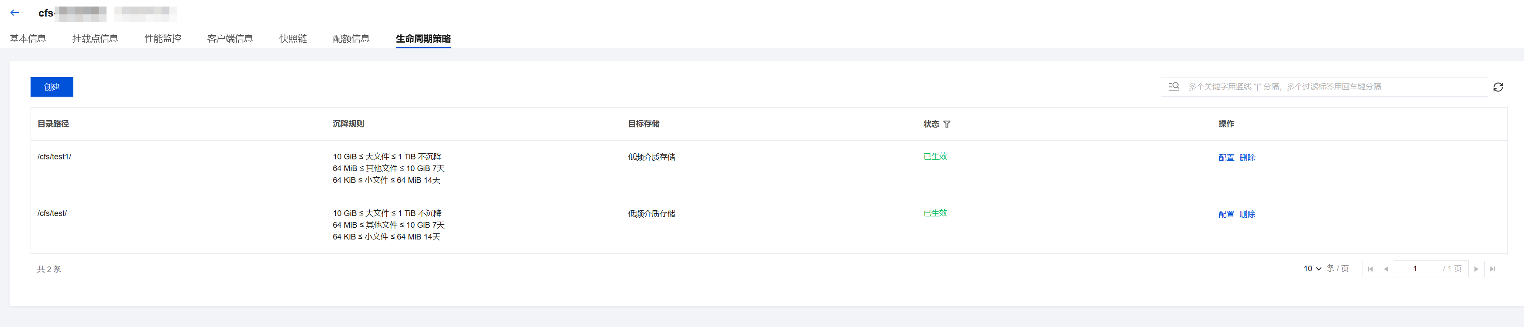The image size is (1524, 327).
Task: Expand the 10 条/页 page size dropdown
Action: tap(1312, 269)
